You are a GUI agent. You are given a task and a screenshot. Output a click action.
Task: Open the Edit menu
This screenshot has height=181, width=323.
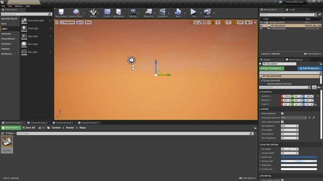point(10,6)
